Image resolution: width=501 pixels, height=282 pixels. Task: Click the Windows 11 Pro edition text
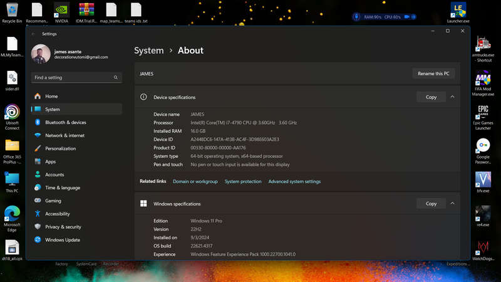(207, 221)
